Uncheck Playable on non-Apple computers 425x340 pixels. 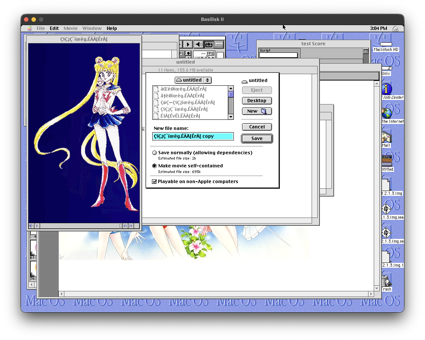[154, 182]
